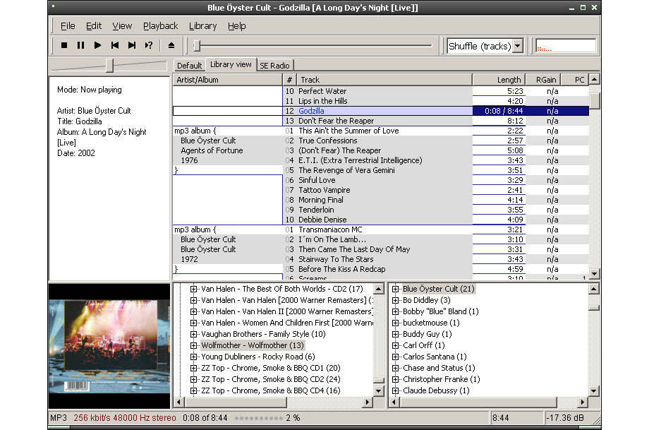Expand the Claude Debussy artist node
The height and width of the screenshot is (430, 649).
pyautogui.click(x=395, y=390)
